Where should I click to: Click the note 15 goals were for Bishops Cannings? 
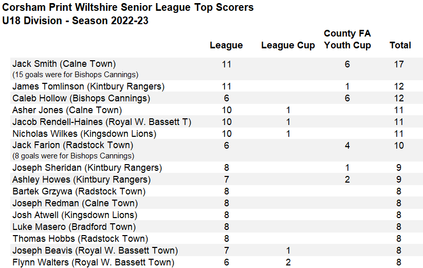[x=75, y=75]
